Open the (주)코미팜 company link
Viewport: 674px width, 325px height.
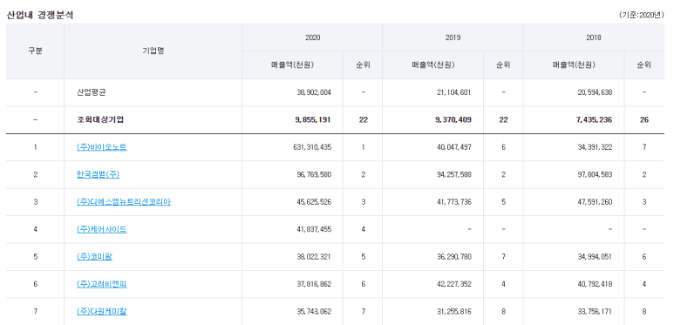(94, 257)
